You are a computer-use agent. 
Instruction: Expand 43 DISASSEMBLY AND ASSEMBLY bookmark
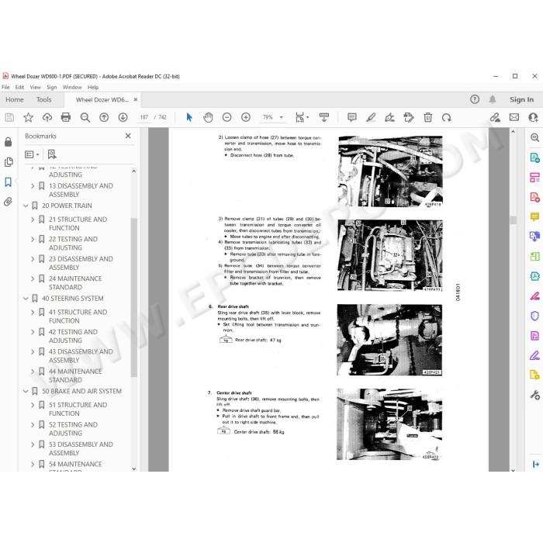click(x=33, y=352)
